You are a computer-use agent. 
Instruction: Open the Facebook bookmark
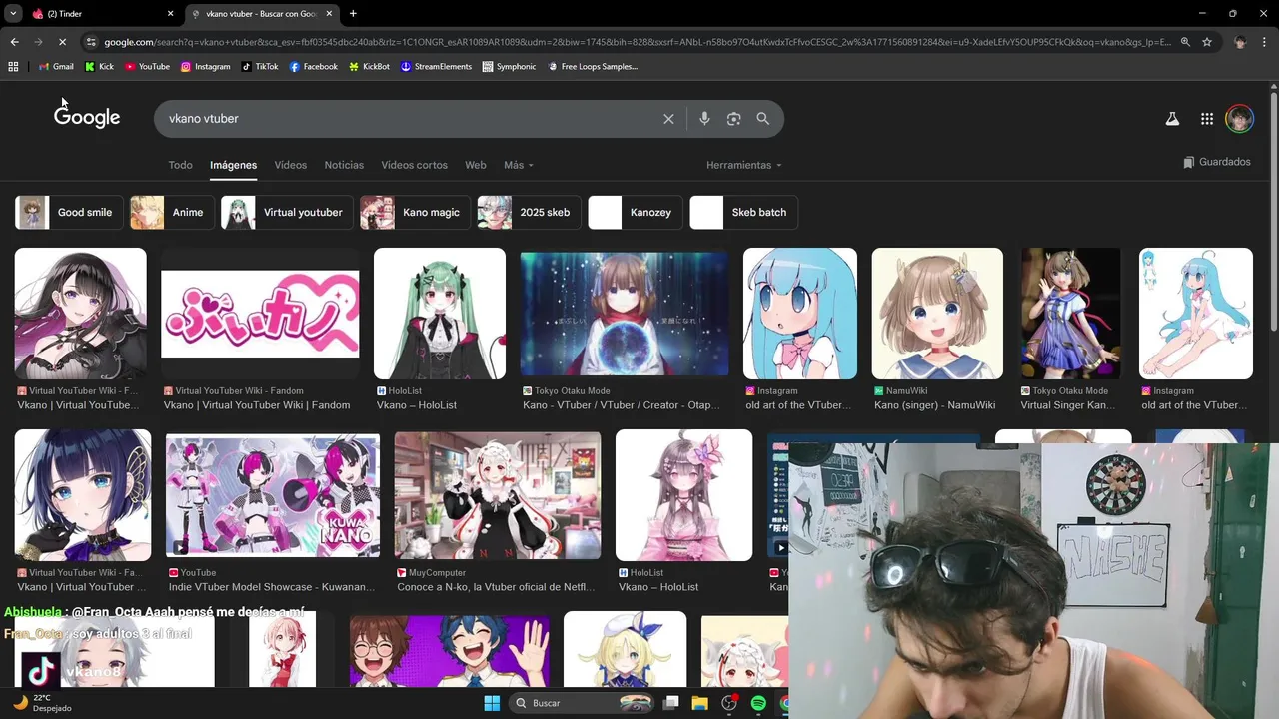coord(314,67)
